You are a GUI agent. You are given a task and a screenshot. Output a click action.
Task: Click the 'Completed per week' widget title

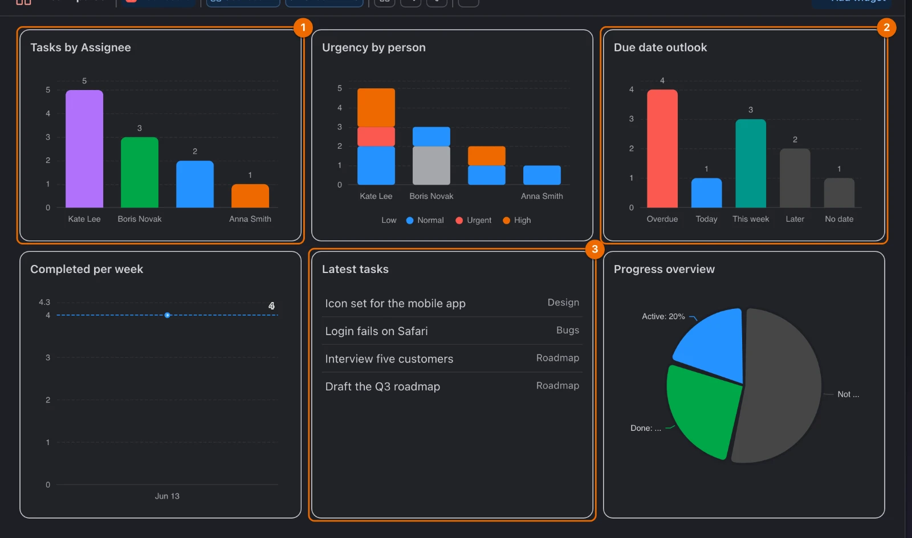coord(87,269)
